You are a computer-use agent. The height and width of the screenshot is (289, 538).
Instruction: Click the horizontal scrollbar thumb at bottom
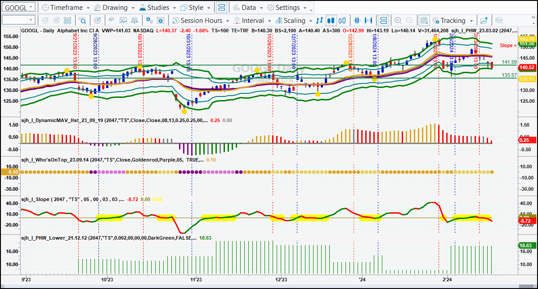click(x=527, y=286)
